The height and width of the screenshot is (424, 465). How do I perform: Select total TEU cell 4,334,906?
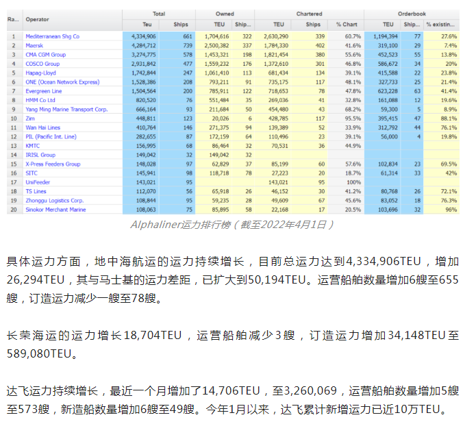(140, 36)
